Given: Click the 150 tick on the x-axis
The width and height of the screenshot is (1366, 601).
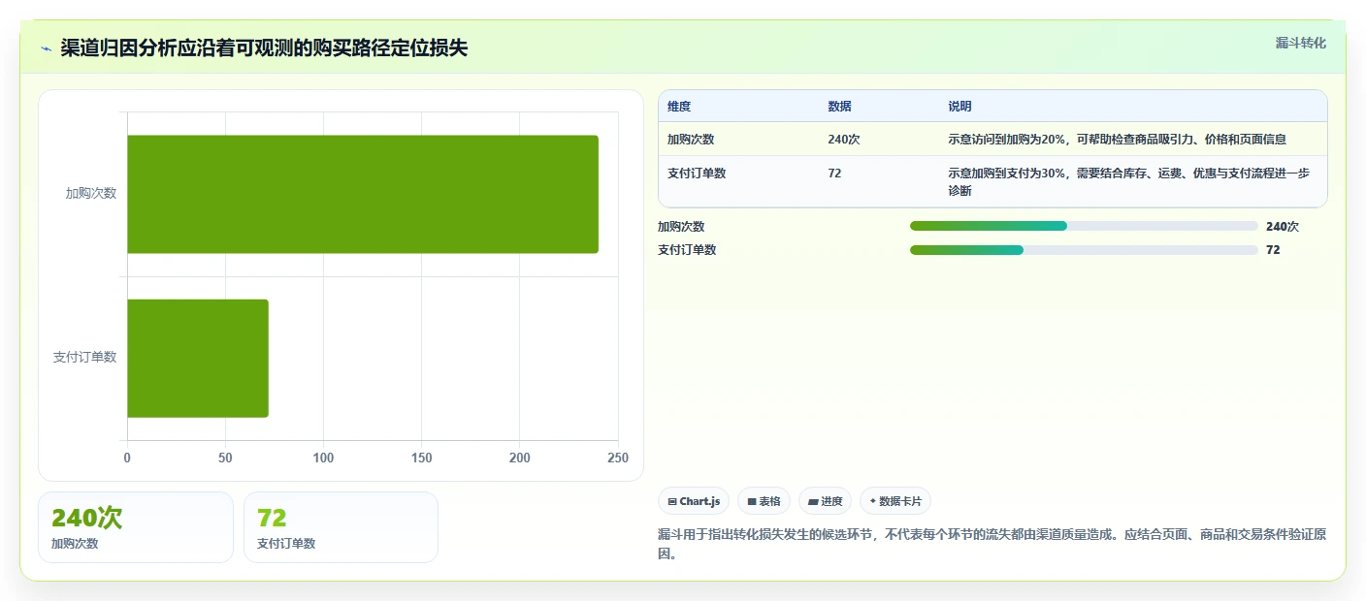Looking at the screenshot, I should tap(421, 458).
